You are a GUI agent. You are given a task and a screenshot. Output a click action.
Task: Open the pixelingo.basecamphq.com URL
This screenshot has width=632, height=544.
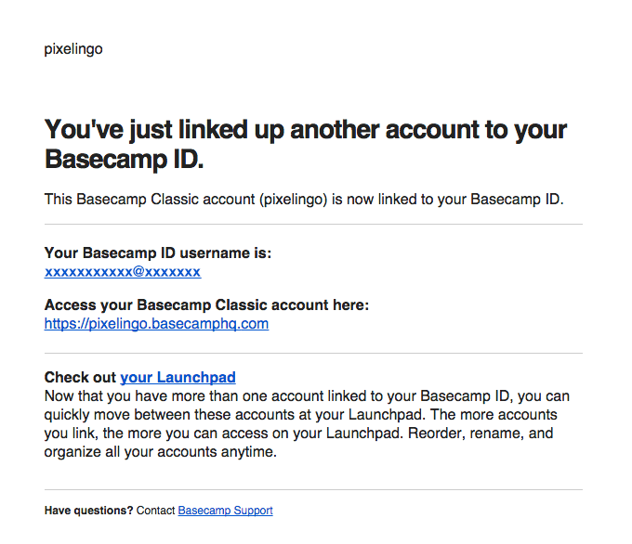(156, 323)
